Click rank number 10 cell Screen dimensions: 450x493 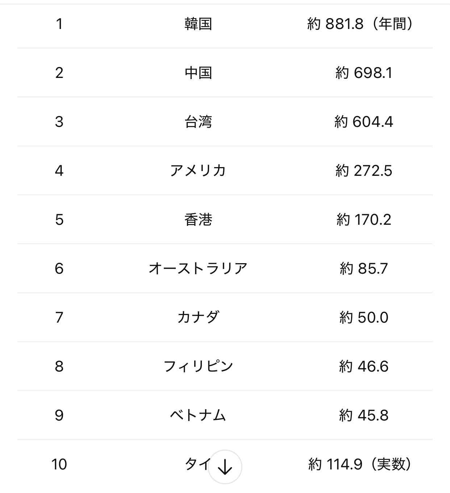(x=59, y=464)
